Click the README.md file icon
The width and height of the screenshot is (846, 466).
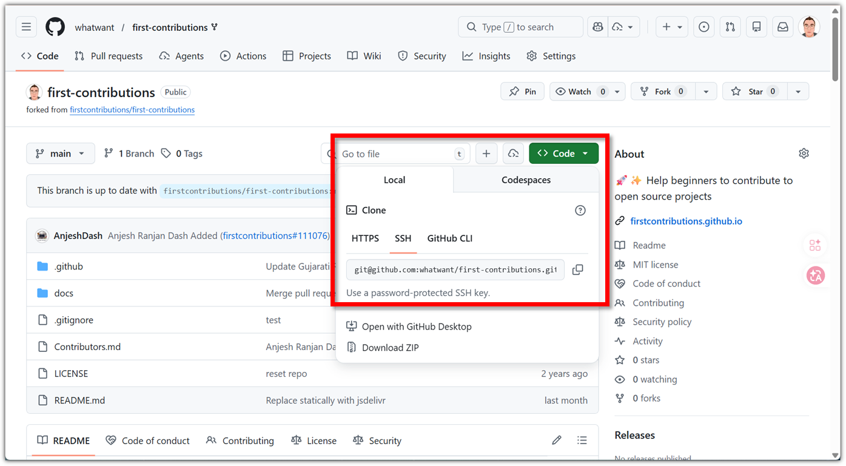tap(42, 400)
